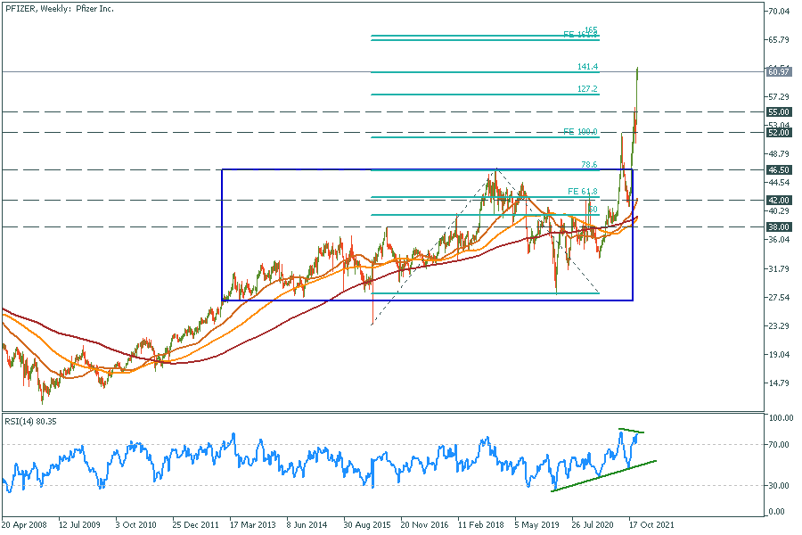Click the 17 Oct 2021 date marker
The image size is (802, 535).
pos(651,526)
